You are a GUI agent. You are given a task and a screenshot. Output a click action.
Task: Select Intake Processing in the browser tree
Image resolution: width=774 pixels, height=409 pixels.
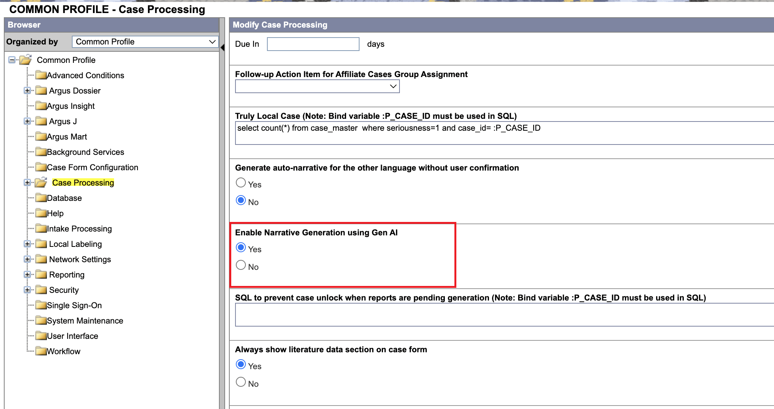(x=79, y=228)
